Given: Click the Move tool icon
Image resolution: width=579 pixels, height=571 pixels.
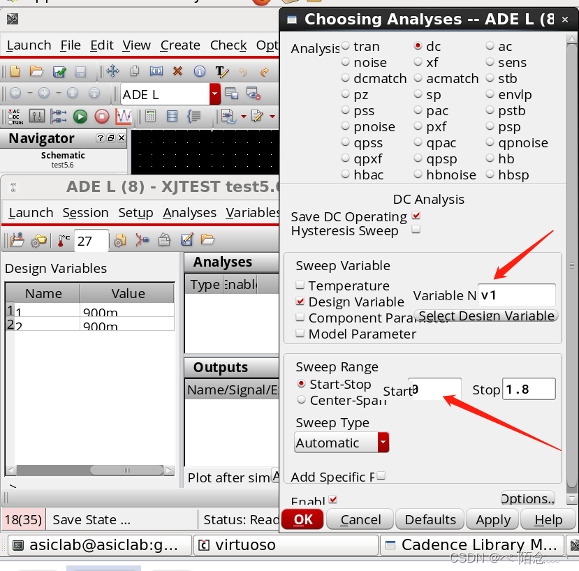Looking at the screenshot, I should point(112,71).
